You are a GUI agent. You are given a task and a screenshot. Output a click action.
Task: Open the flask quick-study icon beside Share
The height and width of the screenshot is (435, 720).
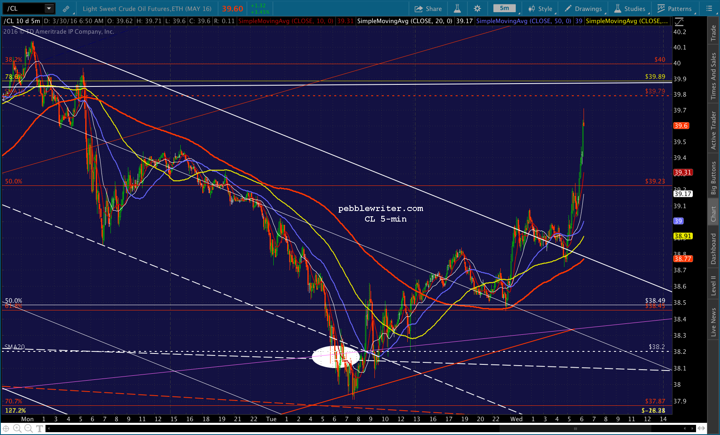tap(457, 9)
